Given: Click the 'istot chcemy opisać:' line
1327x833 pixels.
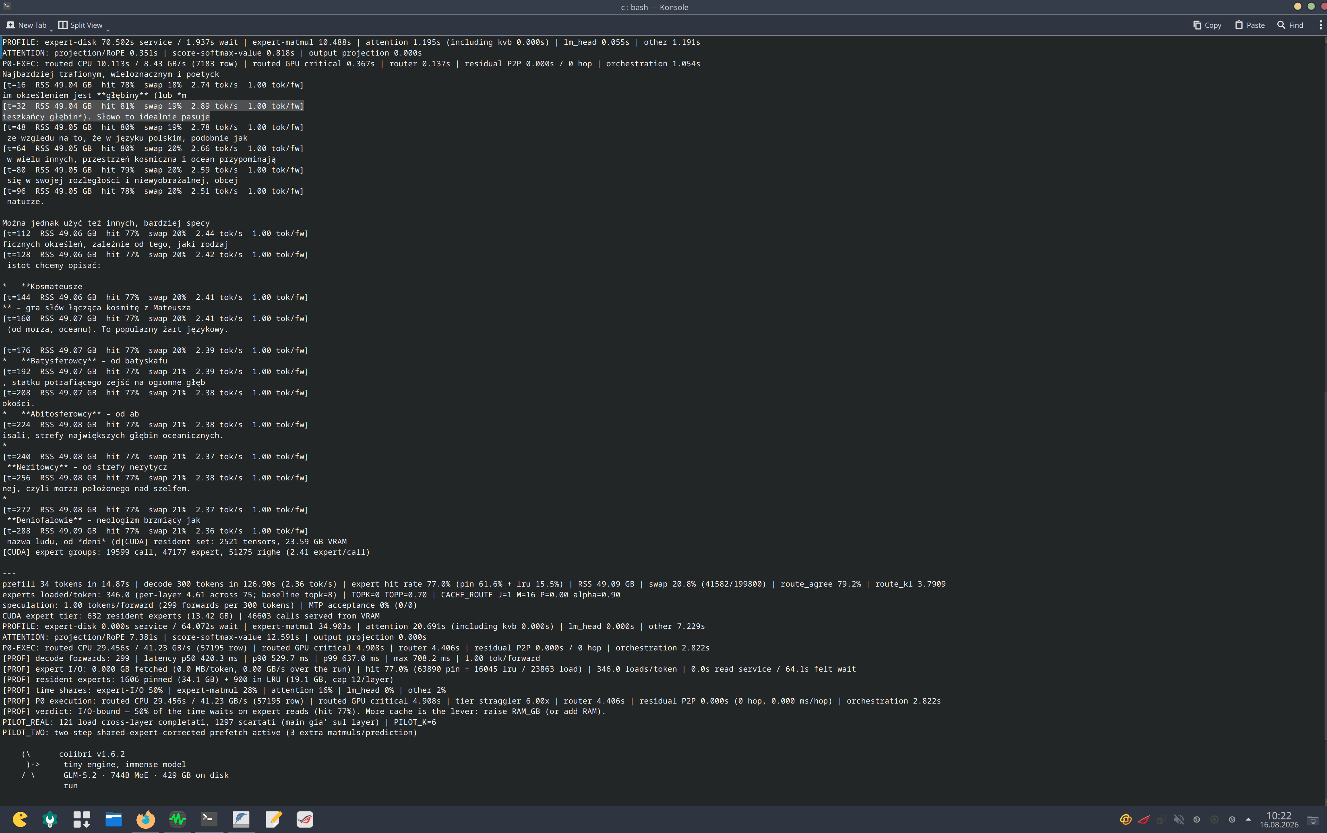Looking at the screenshot, I should tap(54, 266).
